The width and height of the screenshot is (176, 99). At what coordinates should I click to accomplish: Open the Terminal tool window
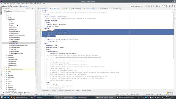[x=27, y=93]
